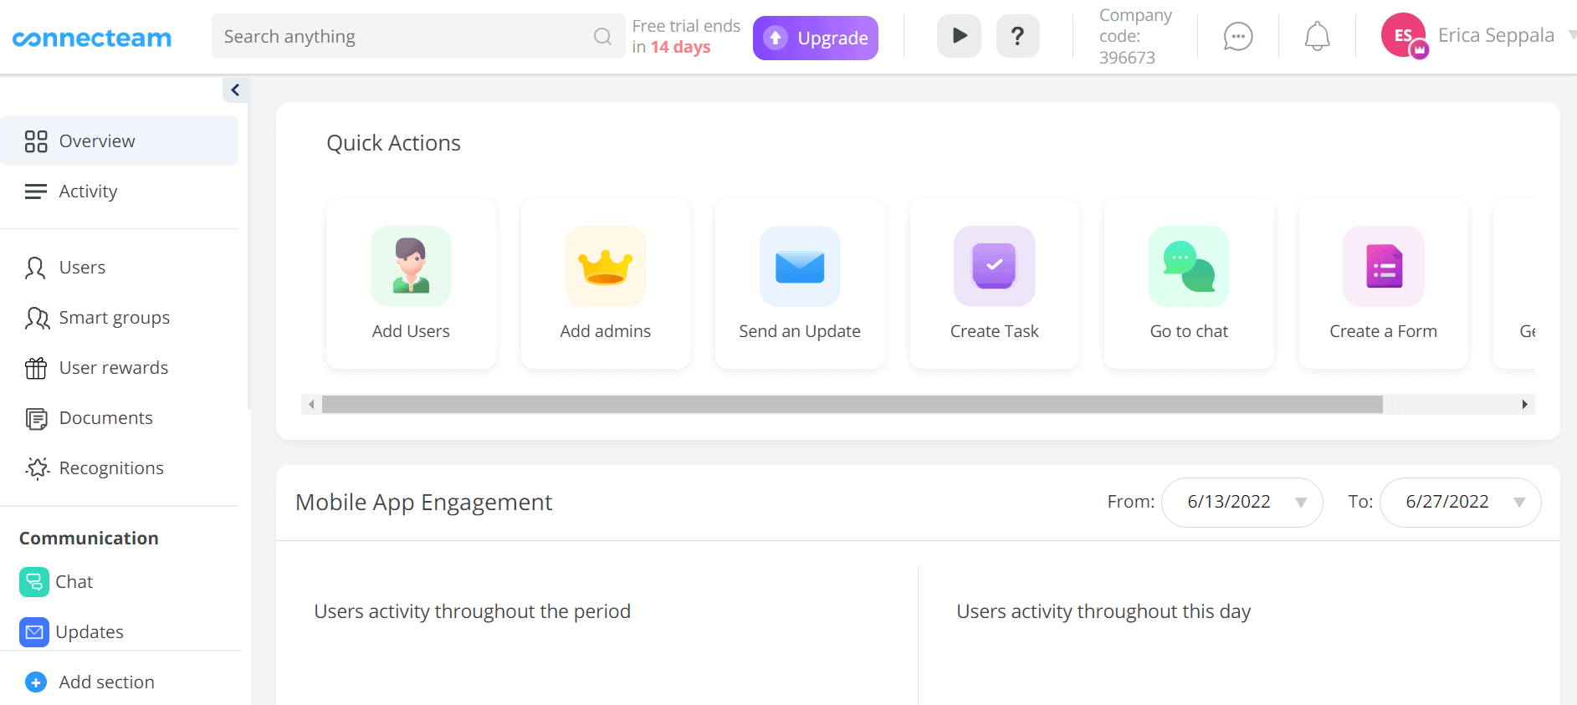Screen dimensions: 1577x705
Task: Click the Communication section heading
Action: [x=89, y=539]
